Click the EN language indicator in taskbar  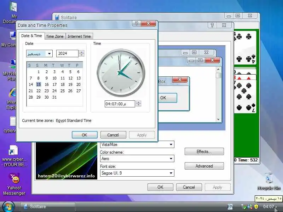click(x=230, y=207)
